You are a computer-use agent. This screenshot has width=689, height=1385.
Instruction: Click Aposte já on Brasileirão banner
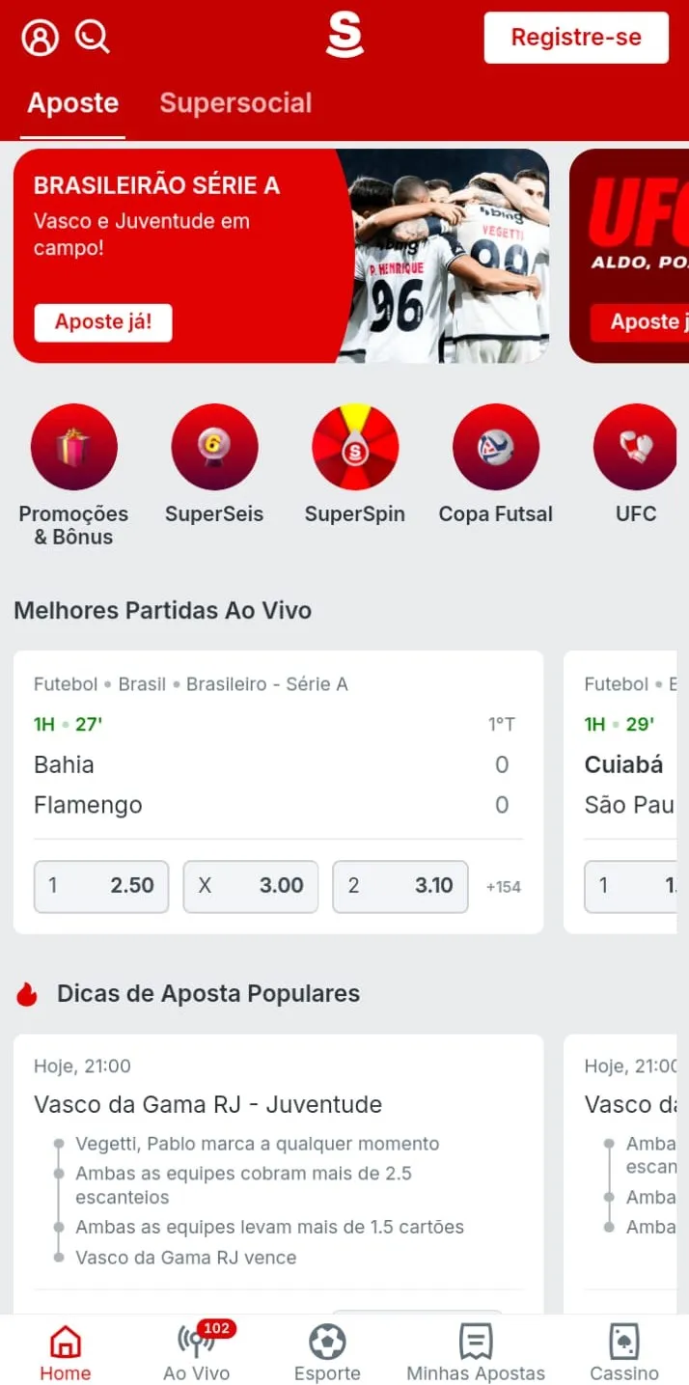tap(102, 322)
